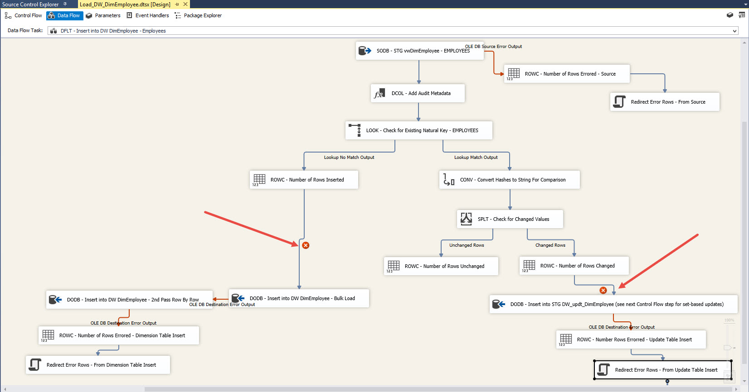Click ROWC Rows Errored Source icon

pos(513,74)
